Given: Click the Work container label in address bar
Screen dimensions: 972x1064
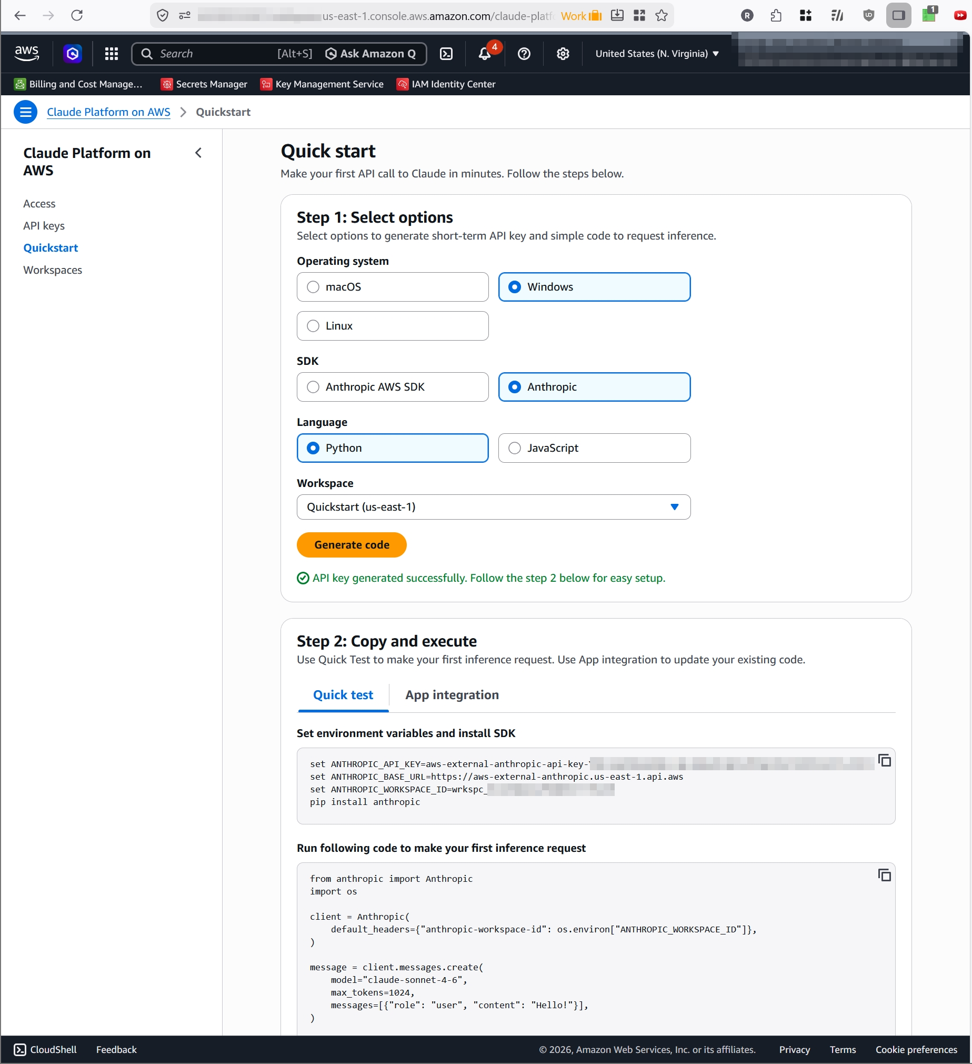Looking at the screenshot, I should click(x=581, y=16).
